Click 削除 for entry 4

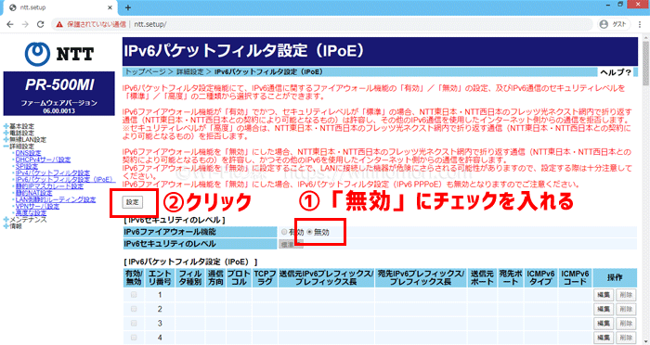(x=626, y=338)
